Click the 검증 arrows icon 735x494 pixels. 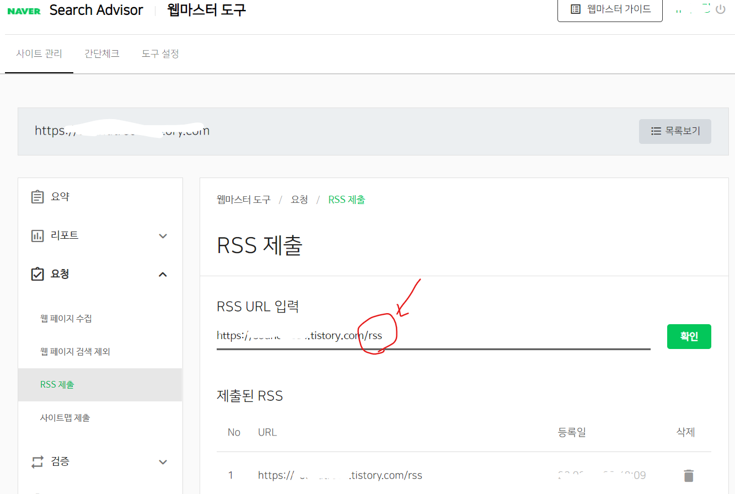coord(37,461)
